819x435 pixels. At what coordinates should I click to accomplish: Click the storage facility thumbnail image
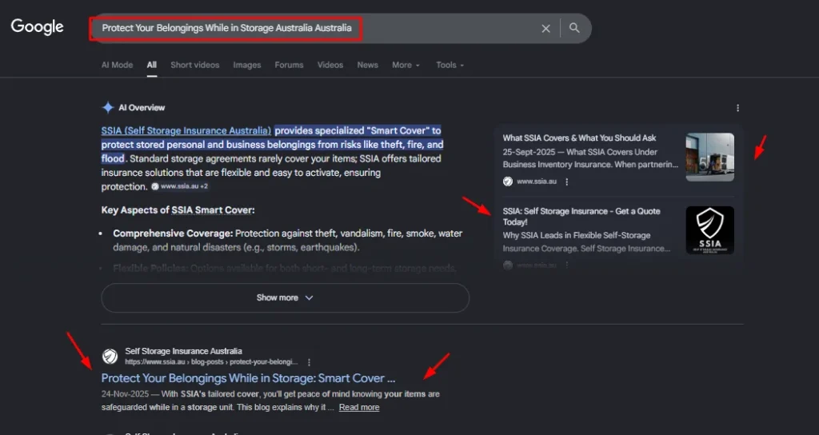point(710,158)
